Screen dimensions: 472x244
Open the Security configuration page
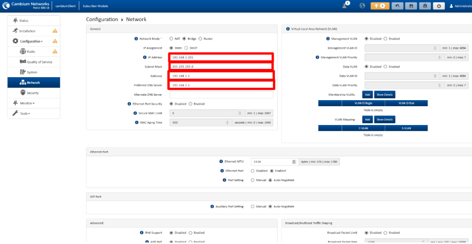[x=32, y=93]
